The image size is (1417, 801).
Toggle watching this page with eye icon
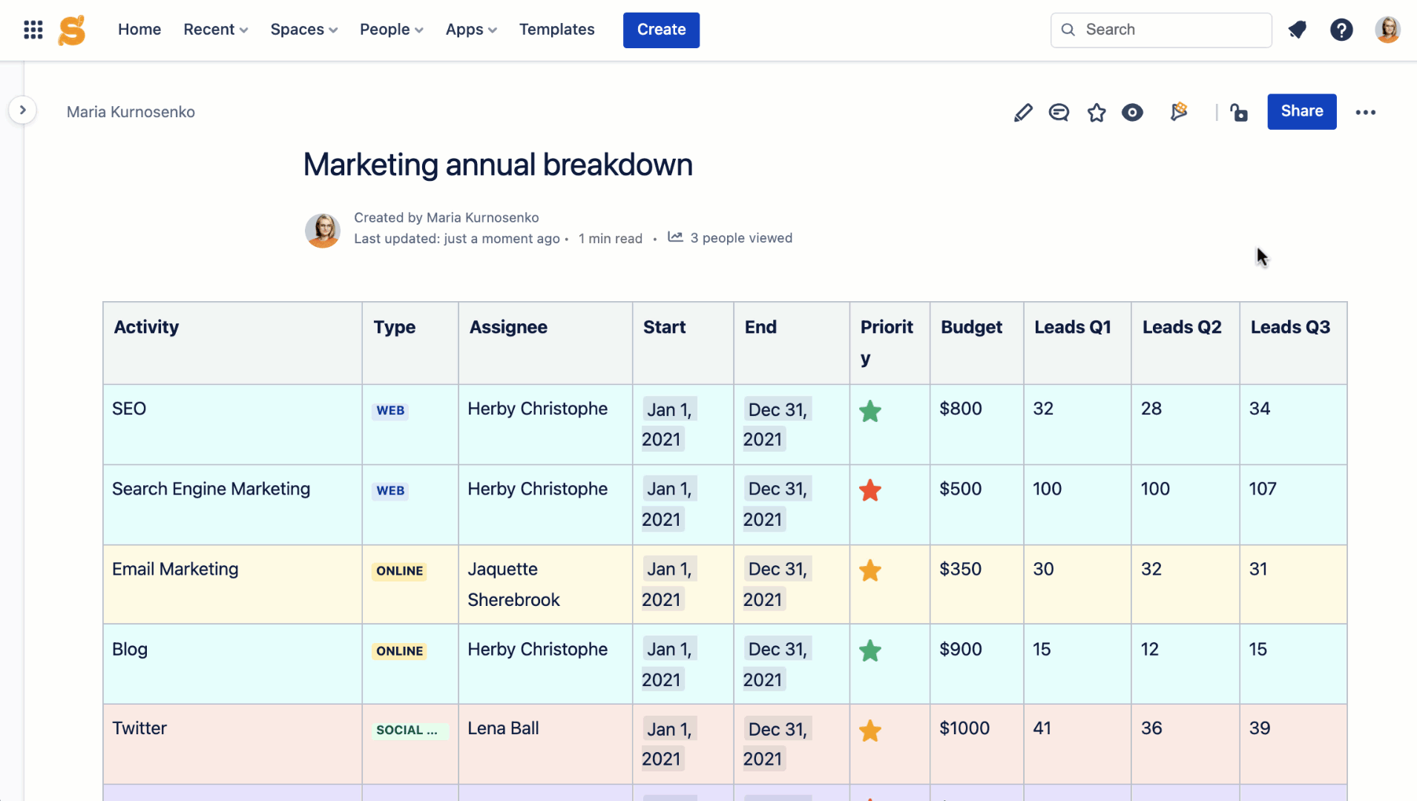click(x=1132, y=112)
